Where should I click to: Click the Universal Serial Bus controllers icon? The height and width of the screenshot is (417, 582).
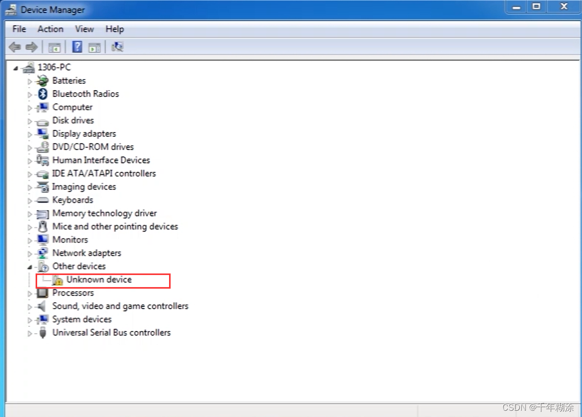[43, 333]
